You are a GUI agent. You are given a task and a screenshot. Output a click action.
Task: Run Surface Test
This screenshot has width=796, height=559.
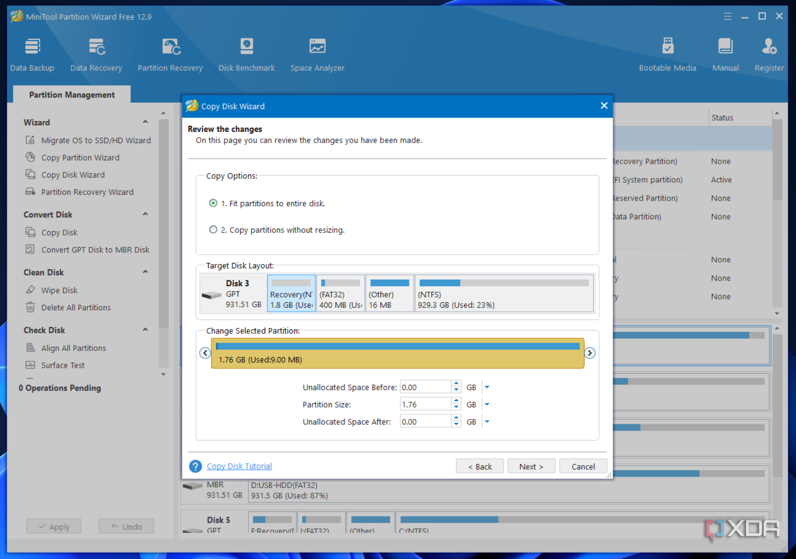pos(55,365)
